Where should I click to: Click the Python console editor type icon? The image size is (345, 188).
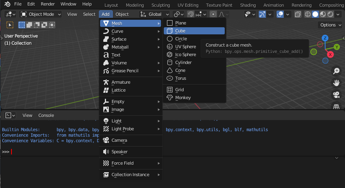pos(10,115)
